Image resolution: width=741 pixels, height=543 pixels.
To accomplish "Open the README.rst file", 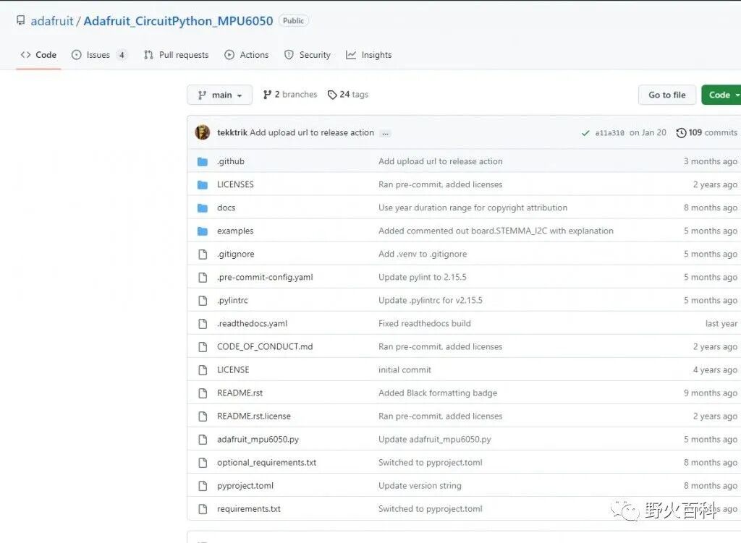I will click(240, 393).
